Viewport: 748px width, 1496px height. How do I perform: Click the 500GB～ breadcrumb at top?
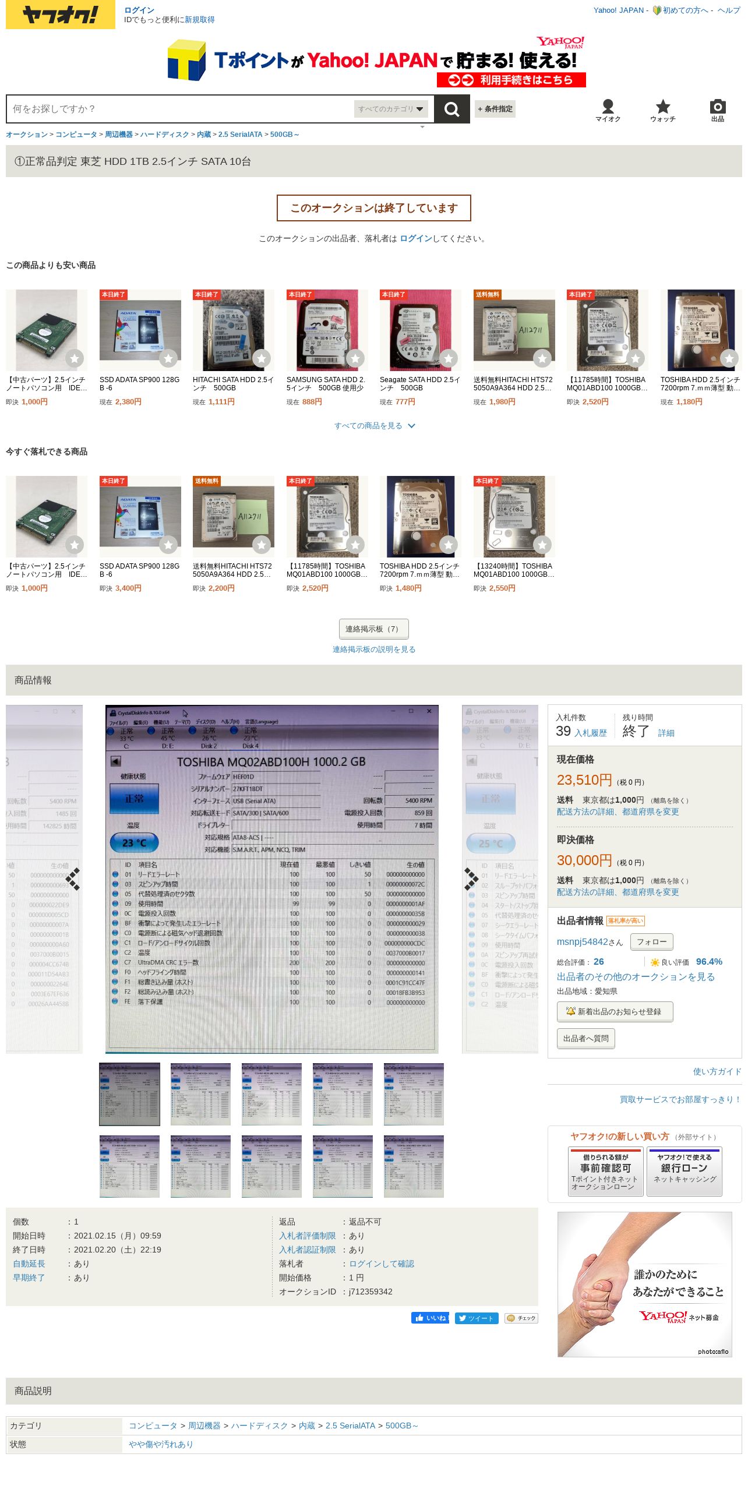click(284, 135)
